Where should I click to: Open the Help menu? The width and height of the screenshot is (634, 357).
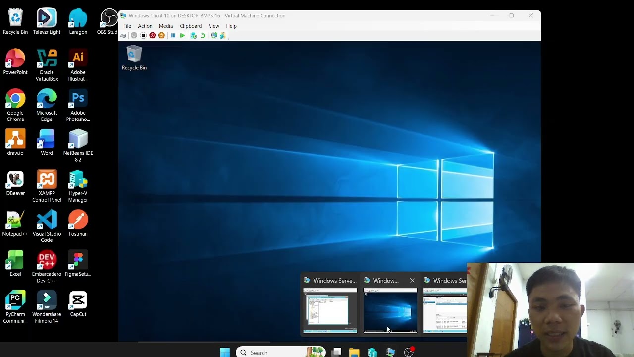click(x=231, y=26)
